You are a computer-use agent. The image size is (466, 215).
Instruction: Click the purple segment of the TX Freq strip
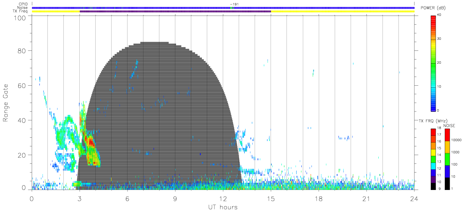pos(175,11)
